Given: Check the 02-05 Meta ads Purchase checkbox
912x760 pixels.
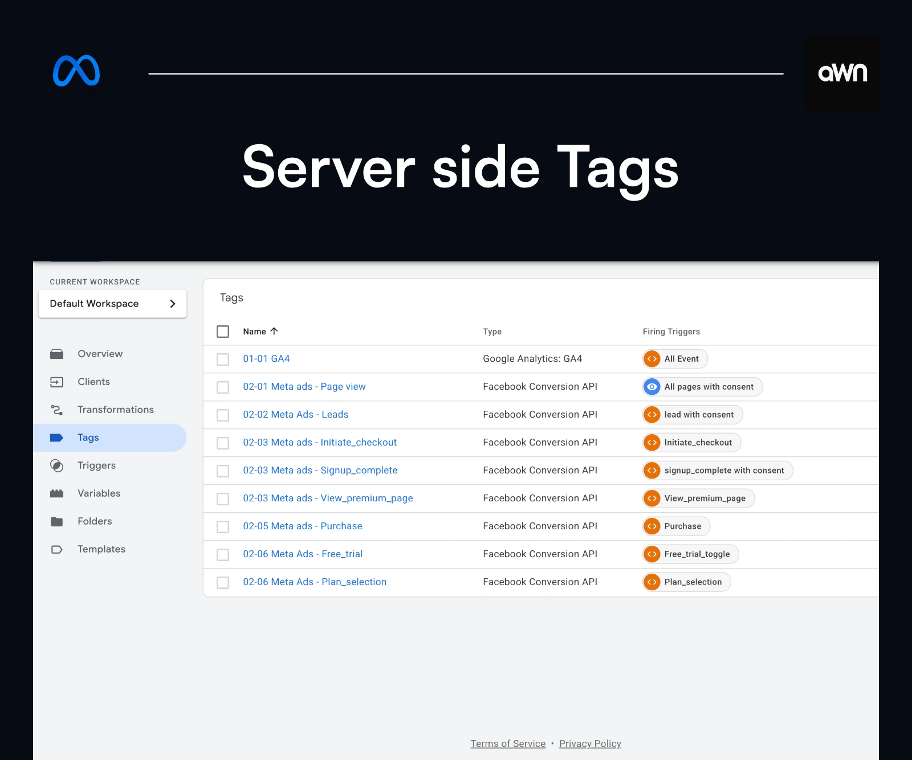Looking at the screenshot, I should point(223,527).
